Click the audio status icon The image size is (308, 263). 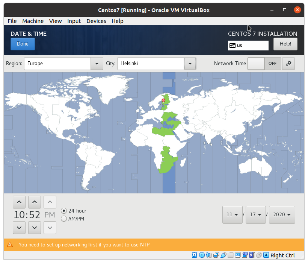(x=209, y=255)
